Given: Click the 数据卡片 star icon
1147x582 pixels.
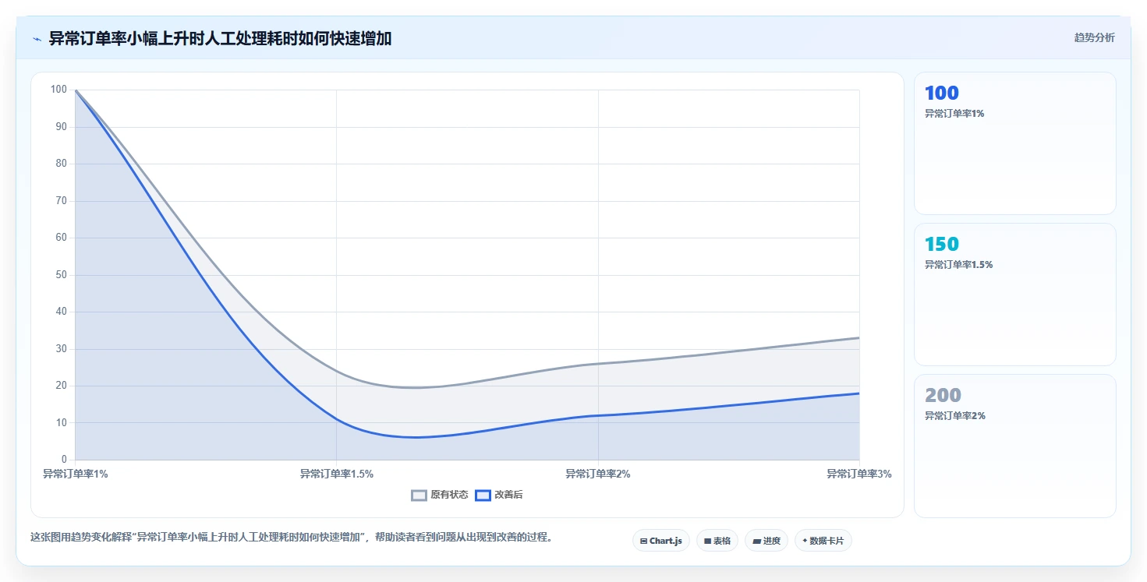Looking at the screenshot, I should pos(805,541).
